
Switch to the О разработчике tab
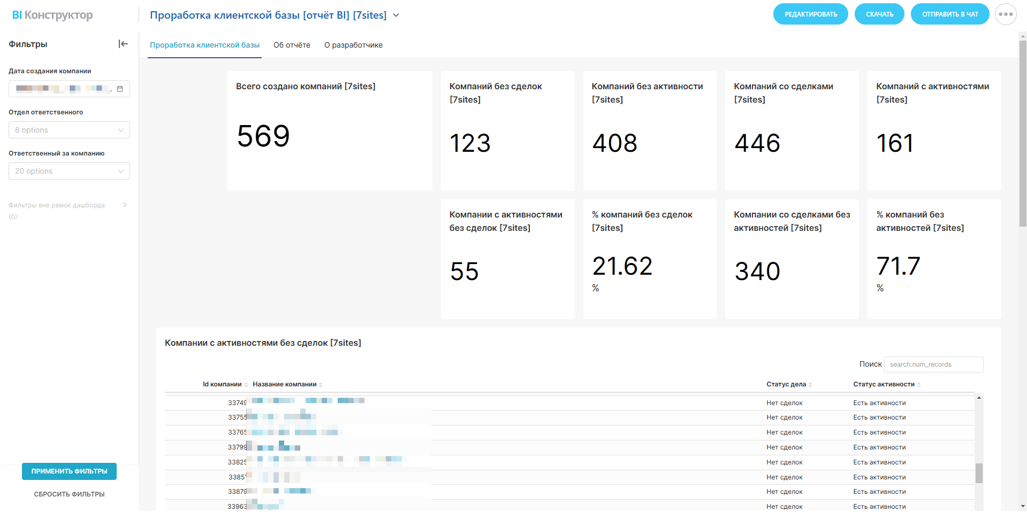pyautogui.click(x=353, y=45)
